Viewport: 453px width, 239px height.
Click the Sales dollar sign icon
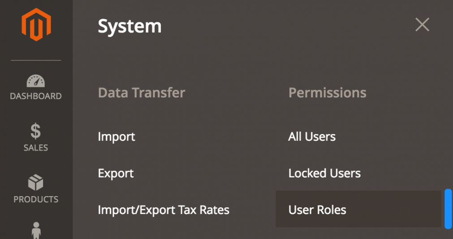35,132
